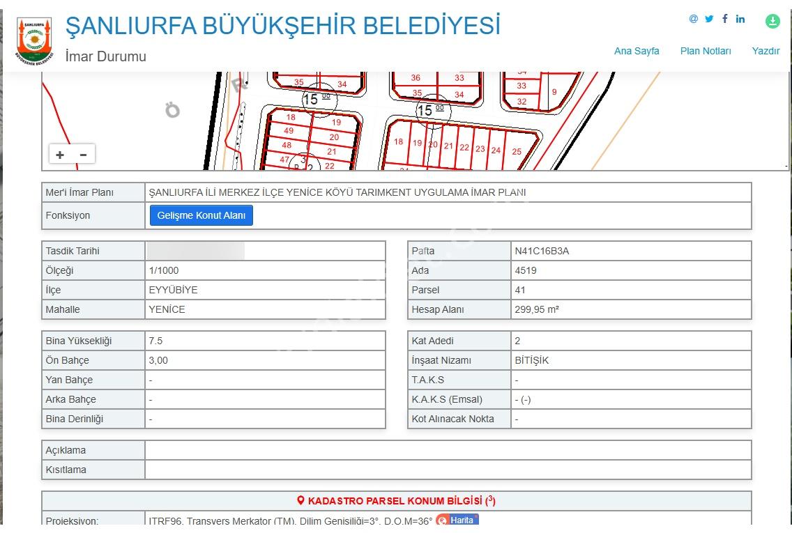792x533 pixels.
Task: Select the İnşaat Nizamı value BİTİŞİK
Action: point(531,360)
